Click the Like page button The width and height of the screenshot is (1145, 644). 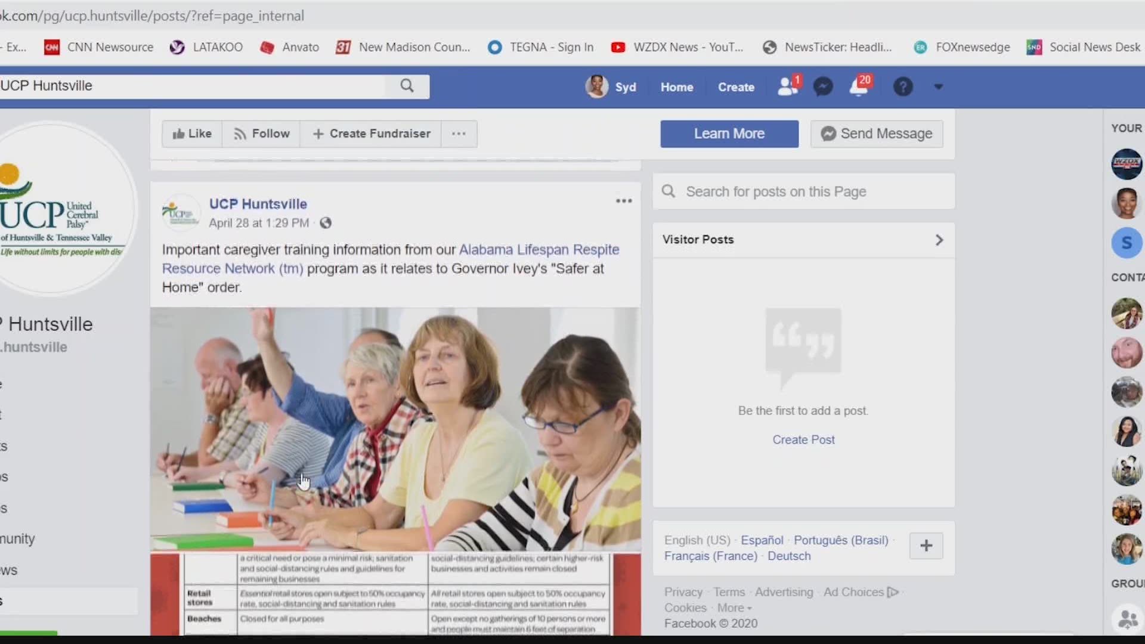coord(192,134)
